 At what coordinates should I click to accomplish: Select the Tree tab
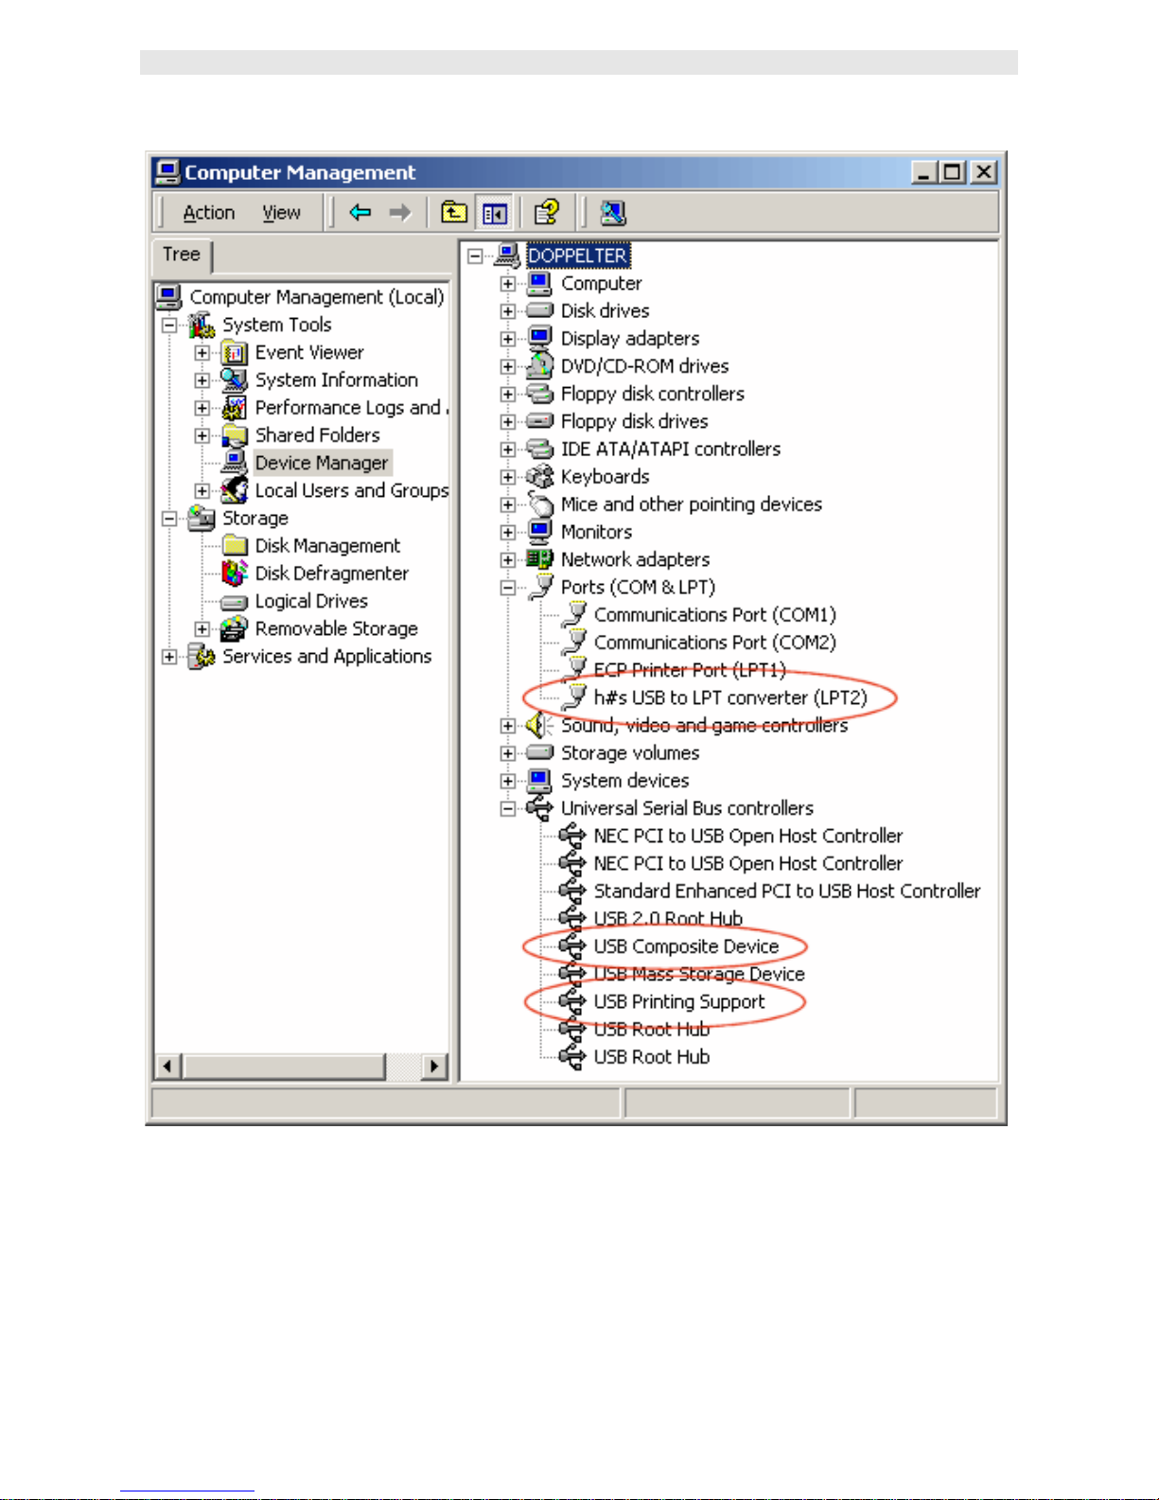click(x=182, y=256)
